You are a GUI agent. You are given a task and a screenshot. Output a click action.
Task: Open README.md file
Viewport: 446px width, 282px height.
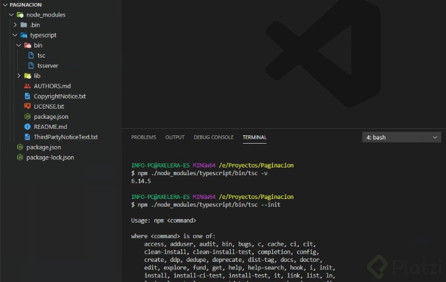pyautogui.click(x=50, y=127)
